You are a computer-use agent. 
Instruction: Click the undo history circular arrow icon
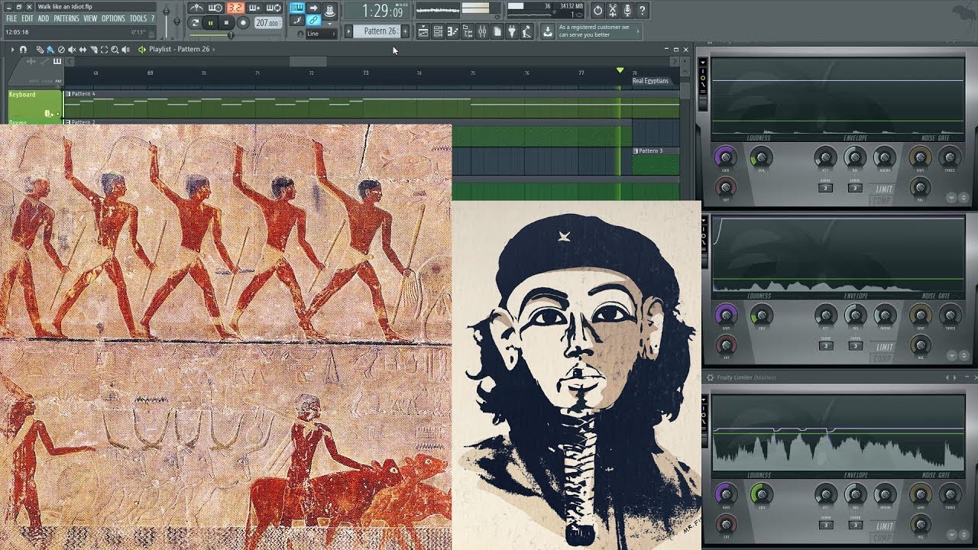(597, 11)
